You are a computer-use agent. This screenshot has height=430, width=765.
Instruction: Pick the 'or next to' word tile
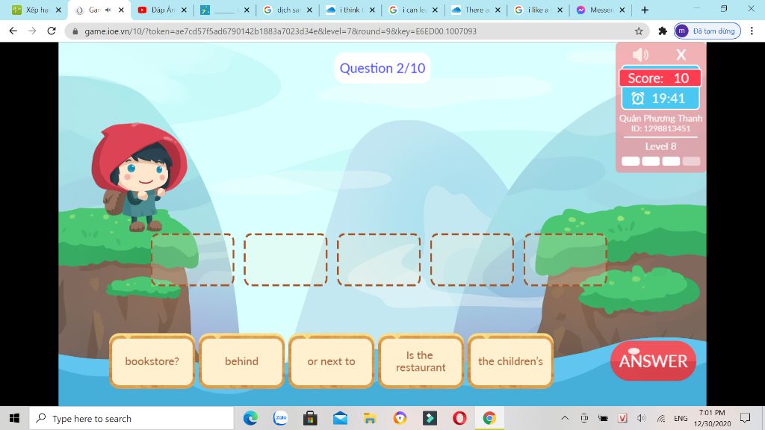click(331, 361)
